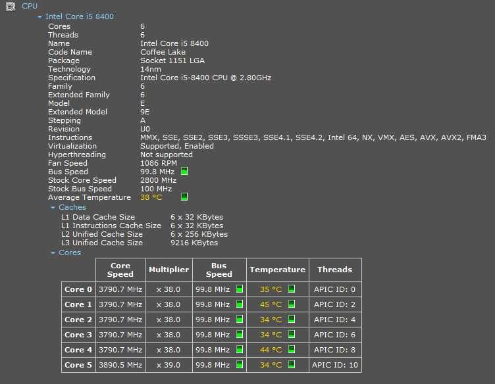
Task: Click Core 5 temperature green indicator
Action: [x=292, y=365]
